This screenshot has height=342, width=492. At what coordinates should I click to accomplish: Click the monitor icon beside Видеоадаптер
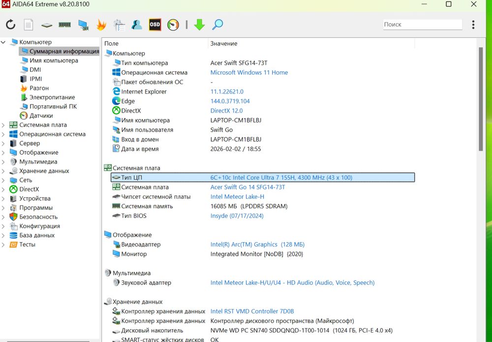tap(116, 245)
